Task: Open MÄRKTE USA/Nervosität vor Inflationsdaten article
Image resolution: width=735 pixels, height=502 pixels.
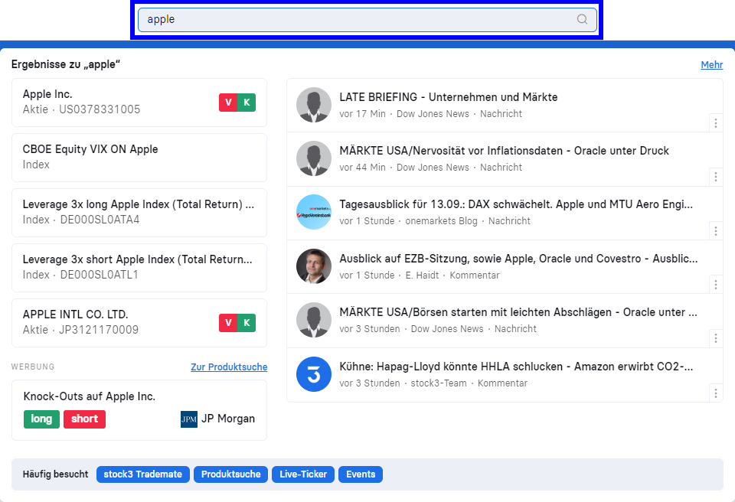Action: click(504, 151)
